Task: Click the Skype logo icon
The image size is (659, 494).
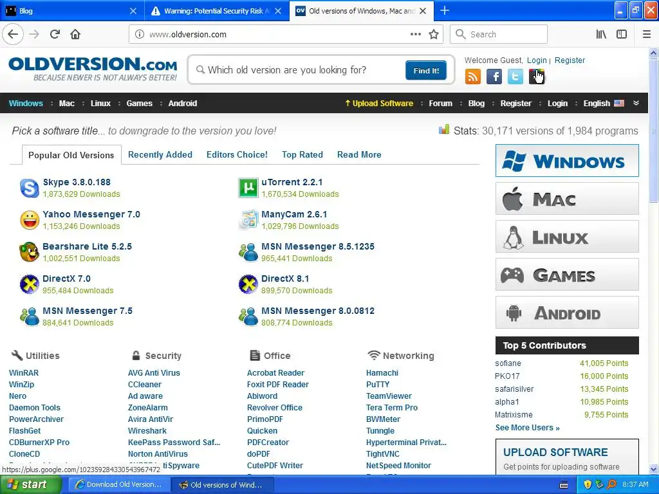Action: click(x=30, y=188)
